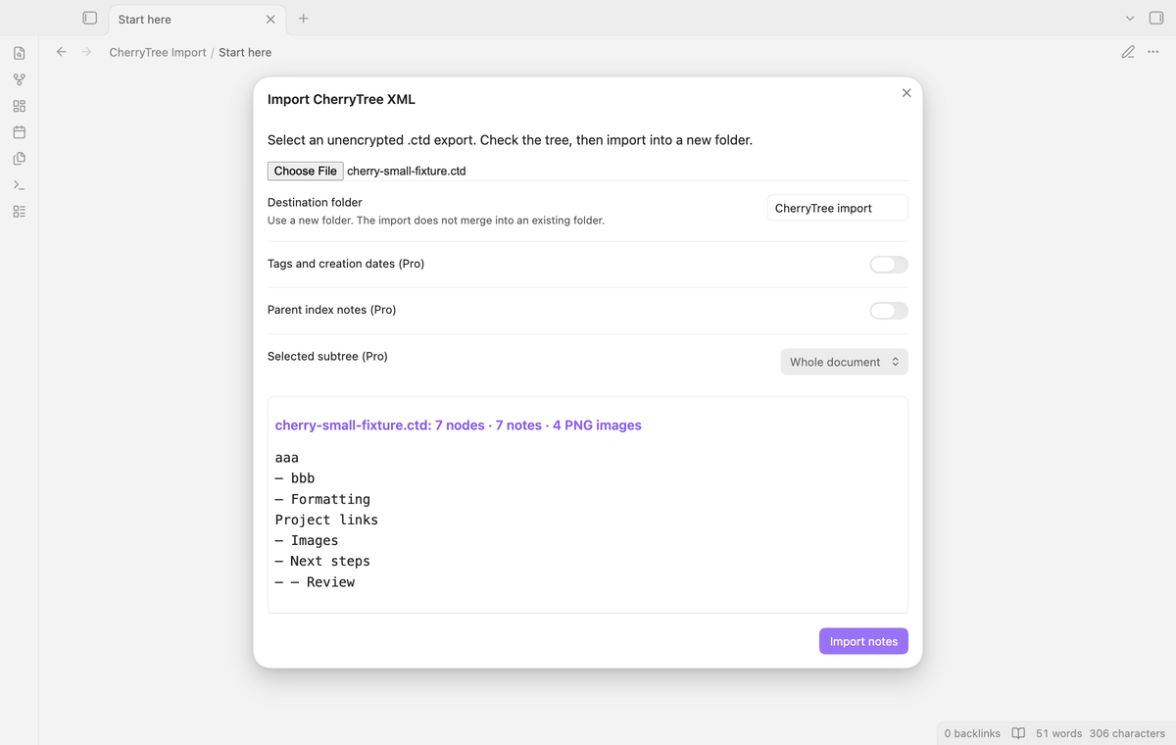Viewport: 1176px width, 745px height.
Task: Edit the Destination folder field
Action: (837, 208)
